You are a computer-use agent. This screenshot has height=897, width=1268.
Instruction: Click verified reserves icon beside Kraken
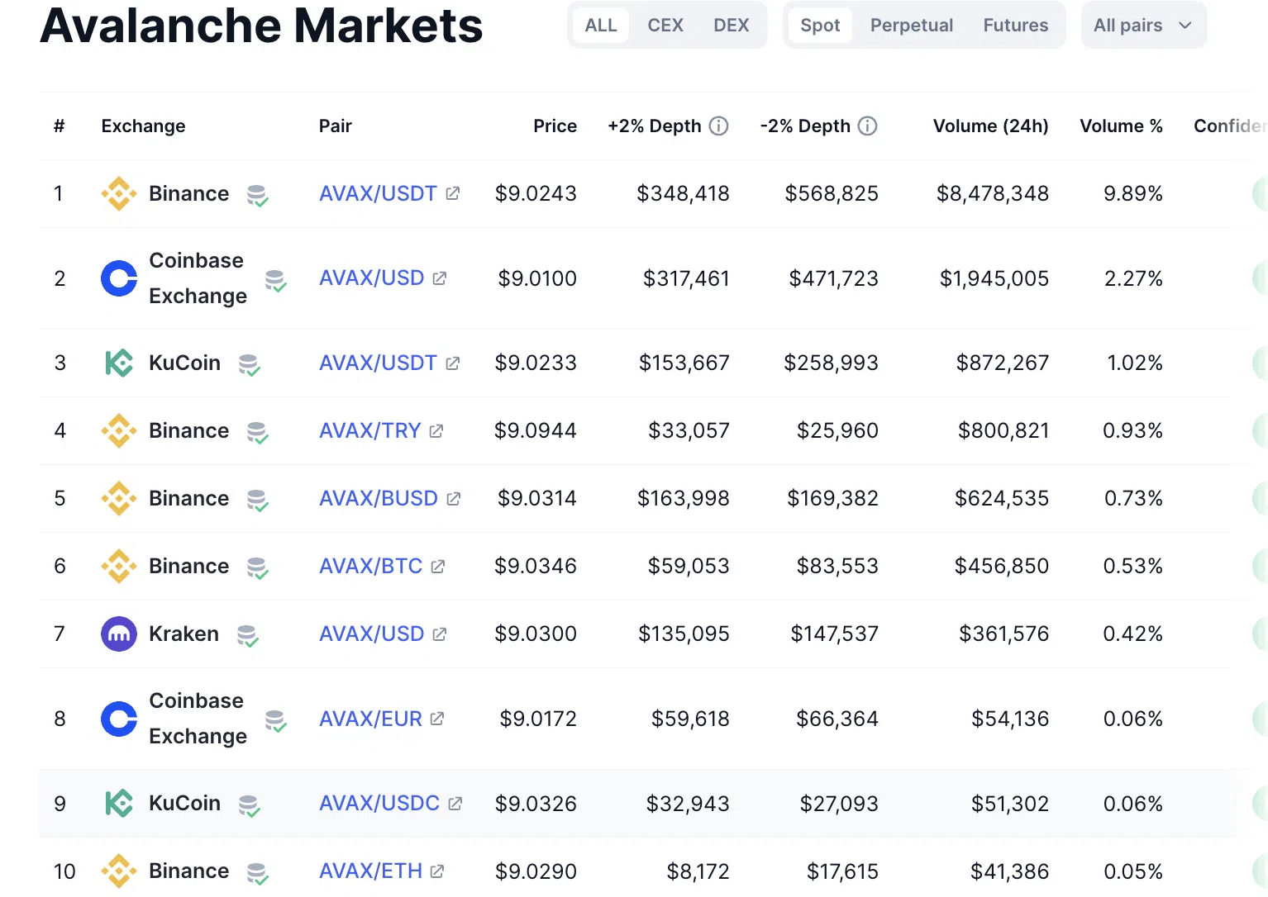click(247, 635)
